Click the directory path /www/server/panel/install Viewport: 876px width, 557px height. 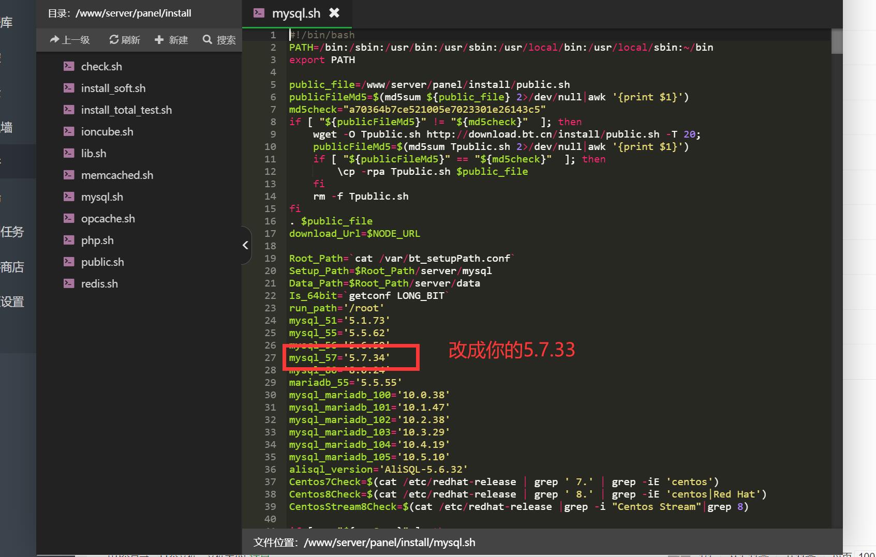tap(133, 13)
